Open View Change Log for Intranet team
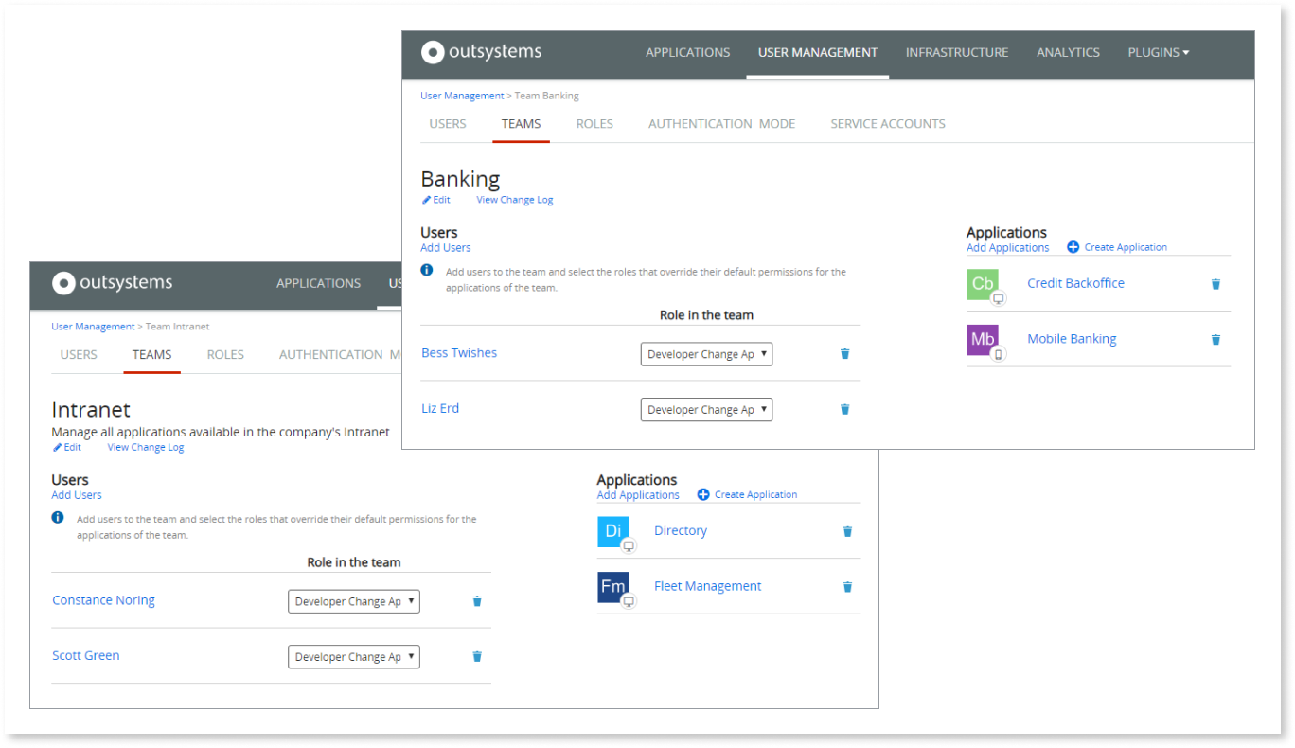Screen dimensions: 1295x748 (146, 447)
